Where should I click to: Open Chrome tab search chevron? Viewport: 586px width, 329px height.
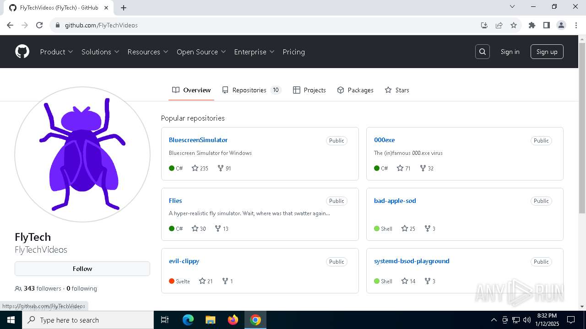(512, 6)
